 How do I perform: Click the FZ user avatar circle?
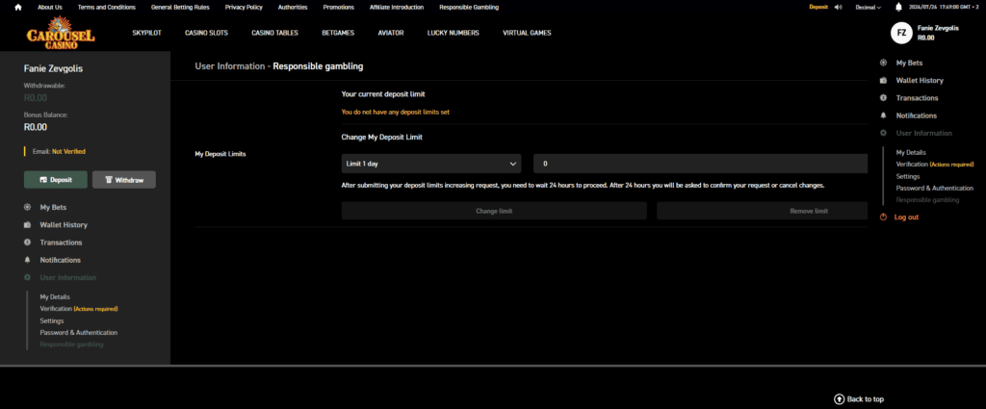click(901, 34)
